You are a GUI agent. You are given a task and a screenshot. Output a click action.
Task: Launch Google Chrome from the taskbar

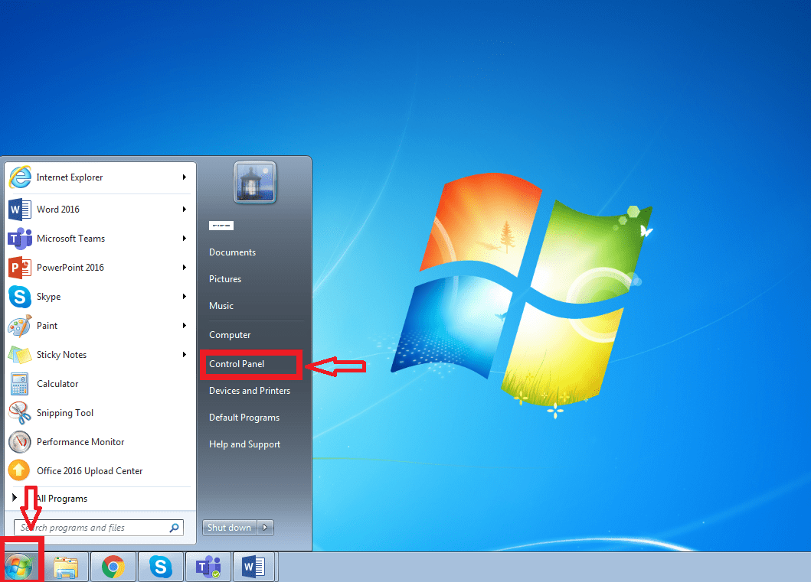click(x=113, y=567)
